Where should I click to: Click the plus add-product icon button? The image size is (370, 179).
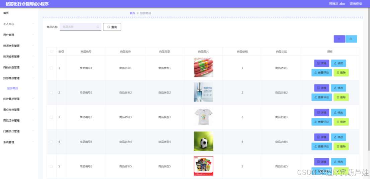click(x=339, y=39)
